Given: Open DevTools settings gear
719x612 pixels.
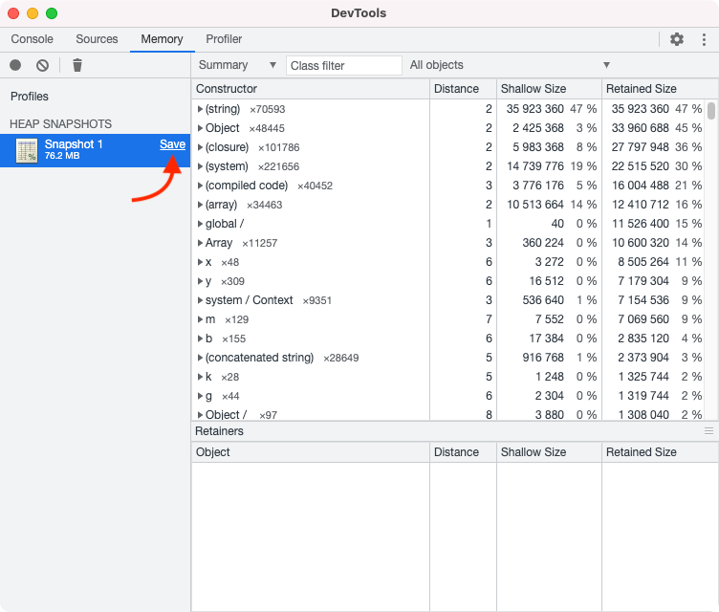Looking at the screenshot, I should click(677, 39).
